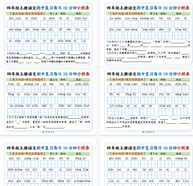Image resolution: width=193 pixels, height=186 pixels.
Task: Click red 重点词语 header on Day 4 card
Action: pyautogui.click(x=127, y=80)
